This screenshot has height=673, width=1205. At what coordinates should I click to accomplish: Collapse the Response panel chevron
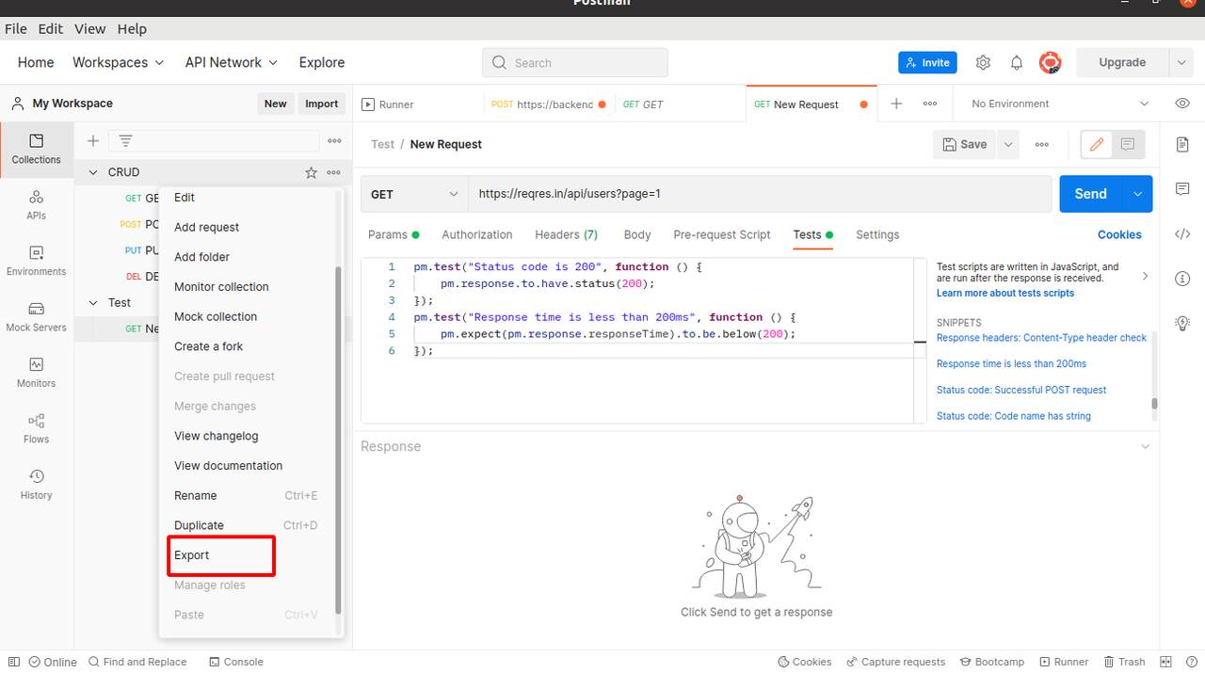pyautogui.click(x=1145, y=446)
